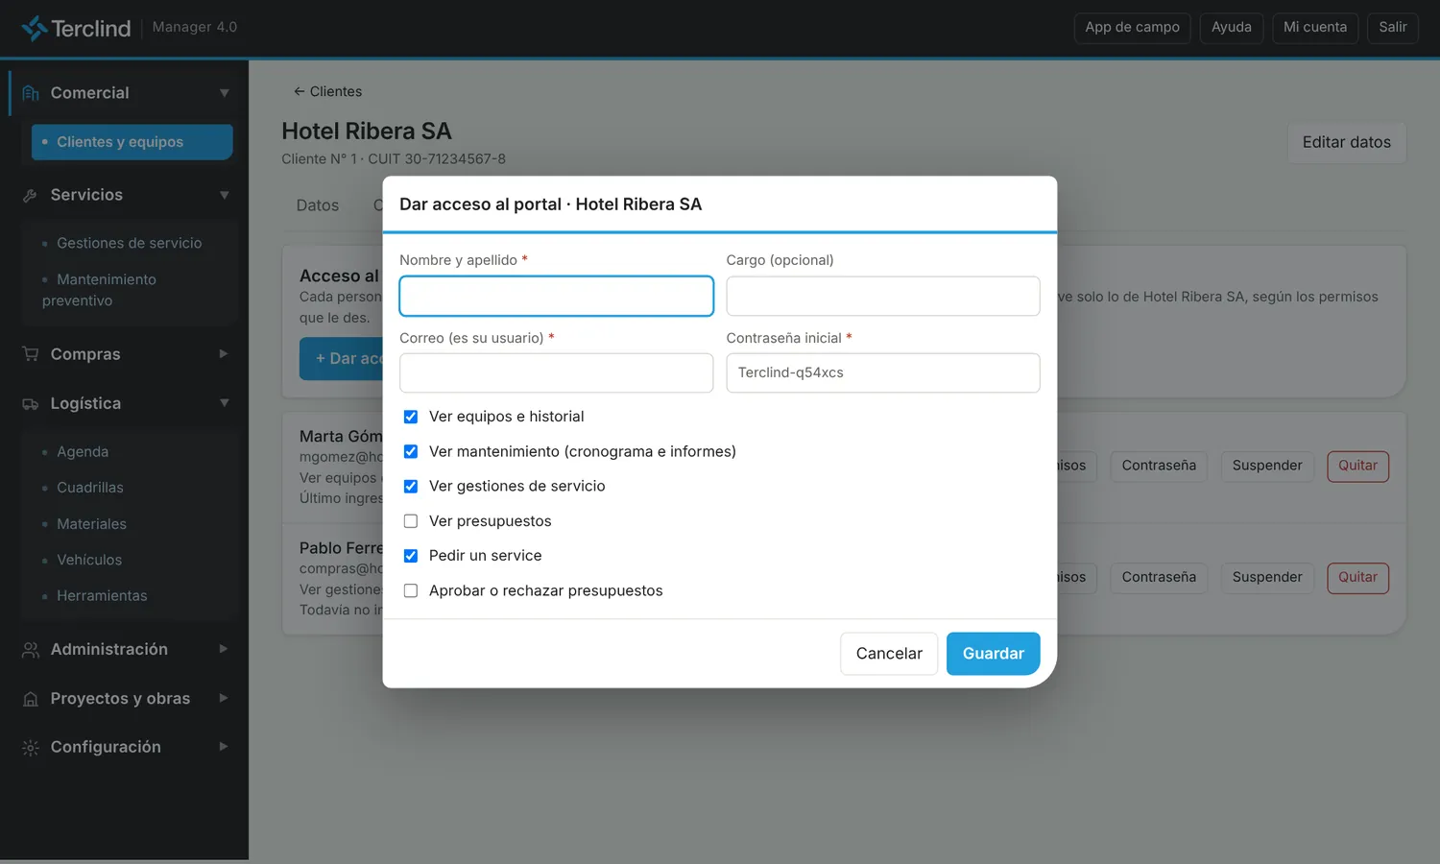Image resolution: width=1440 pixels, height=864 pixels.
Task: Save the portal access with Guardar
Action: [994, 654]
